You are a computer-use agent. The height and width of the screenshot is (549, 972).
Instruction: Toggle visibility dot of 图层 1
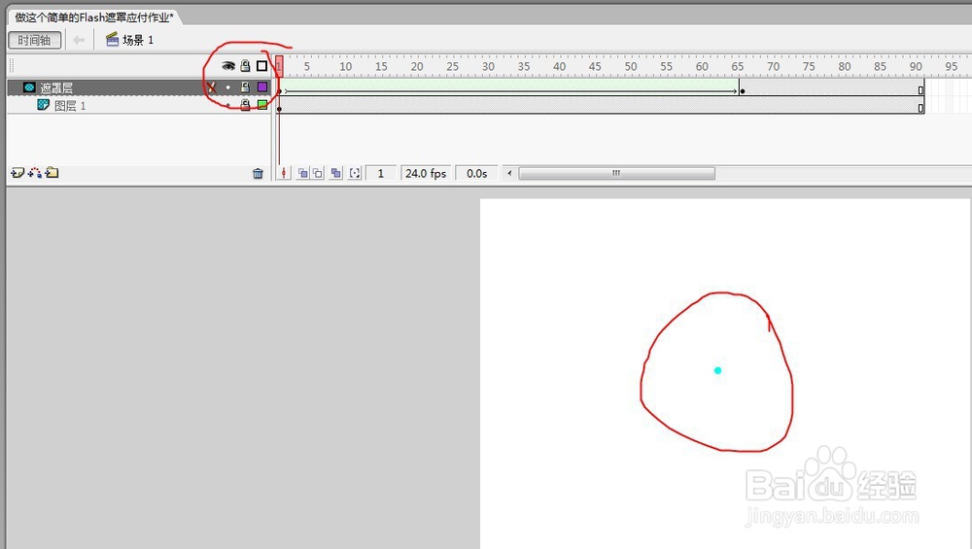click(x=228, y=105)
